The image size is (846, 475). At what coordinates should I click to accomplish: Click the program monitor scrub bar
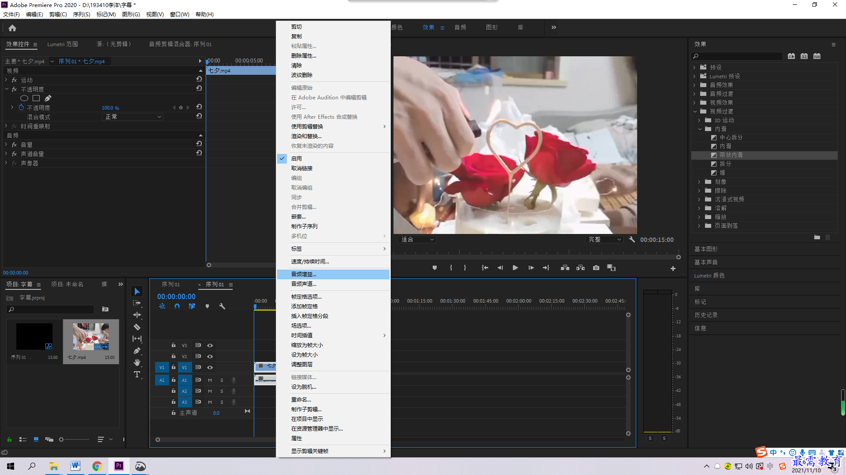(x=536, y=257)
